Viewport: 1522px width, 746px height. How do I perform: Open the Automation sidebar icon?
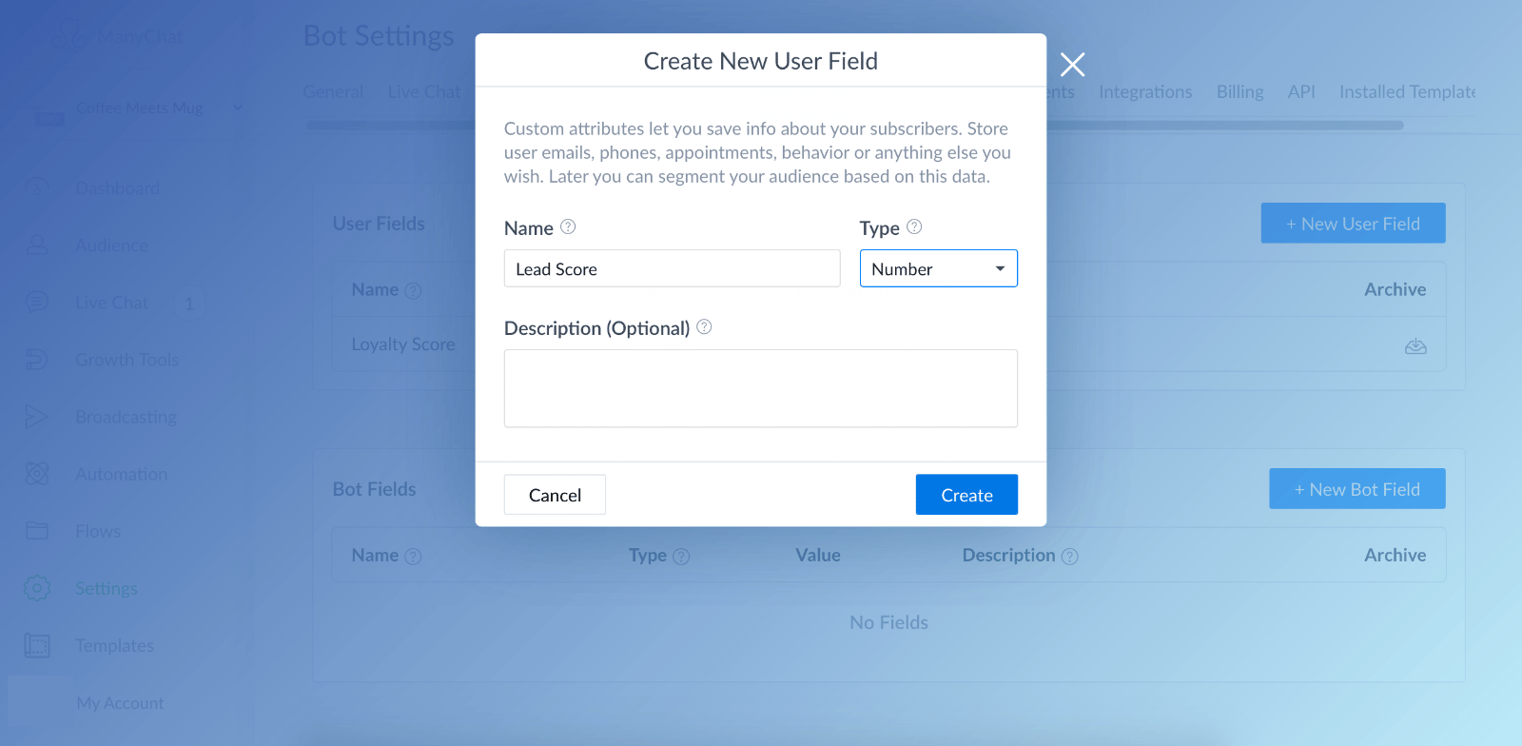(x=37, y=474)
